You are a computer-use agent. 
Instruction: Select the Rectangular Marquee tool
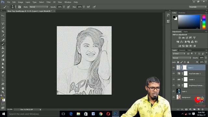[x=3, y=19]
